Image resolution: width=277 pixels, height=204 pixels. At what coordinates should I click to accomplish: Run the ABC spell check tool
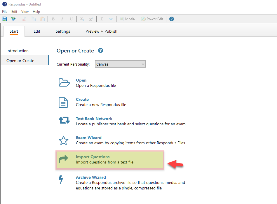click(x=13, y=19)
